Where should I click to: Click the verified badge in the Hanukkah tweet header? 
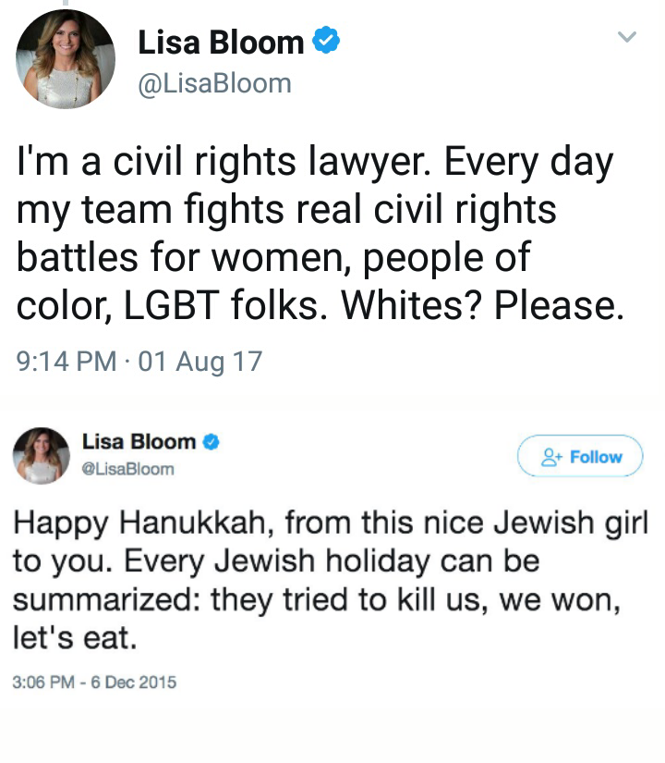(211, 442)
